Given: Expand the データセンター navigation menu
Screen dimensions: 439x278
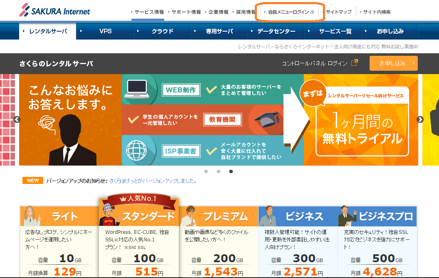Looking at the screenshot, I should [276, 31].
